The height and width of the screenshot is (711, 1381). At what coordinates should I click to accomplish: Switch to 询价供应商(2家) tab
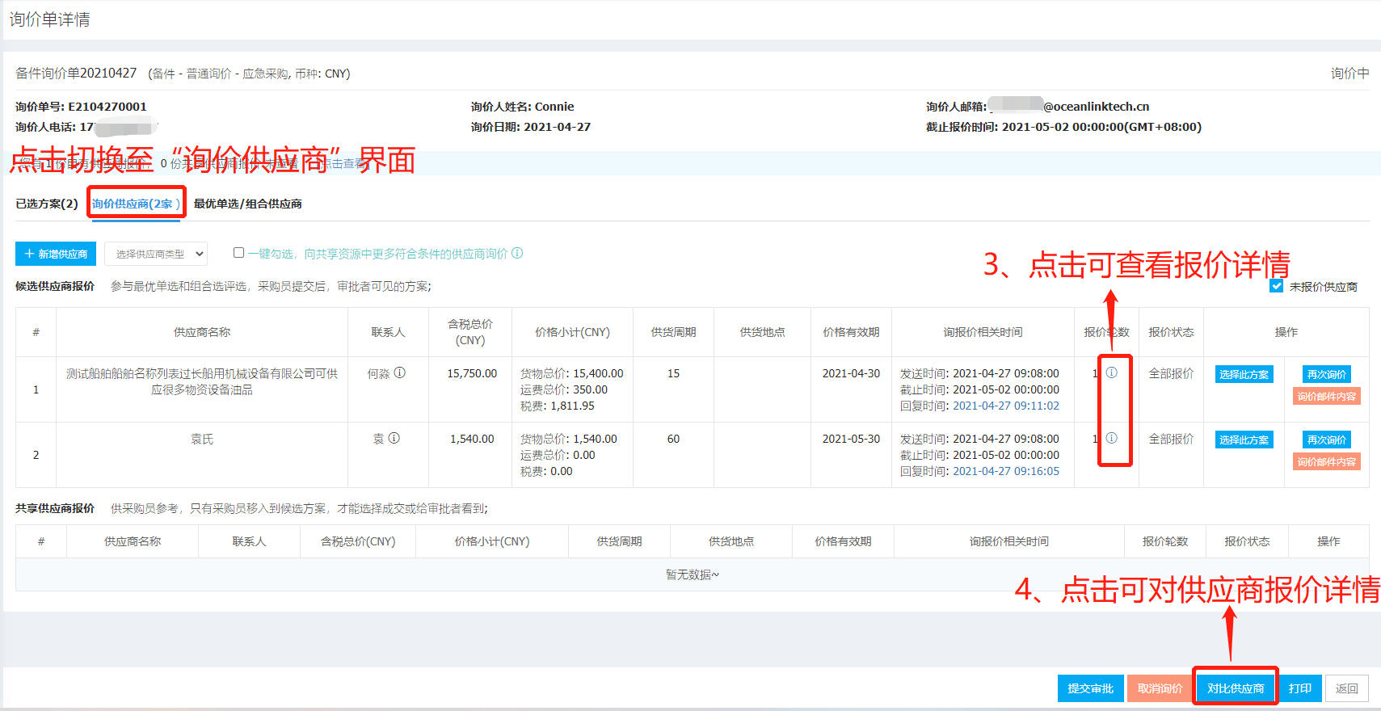point(136,204)
